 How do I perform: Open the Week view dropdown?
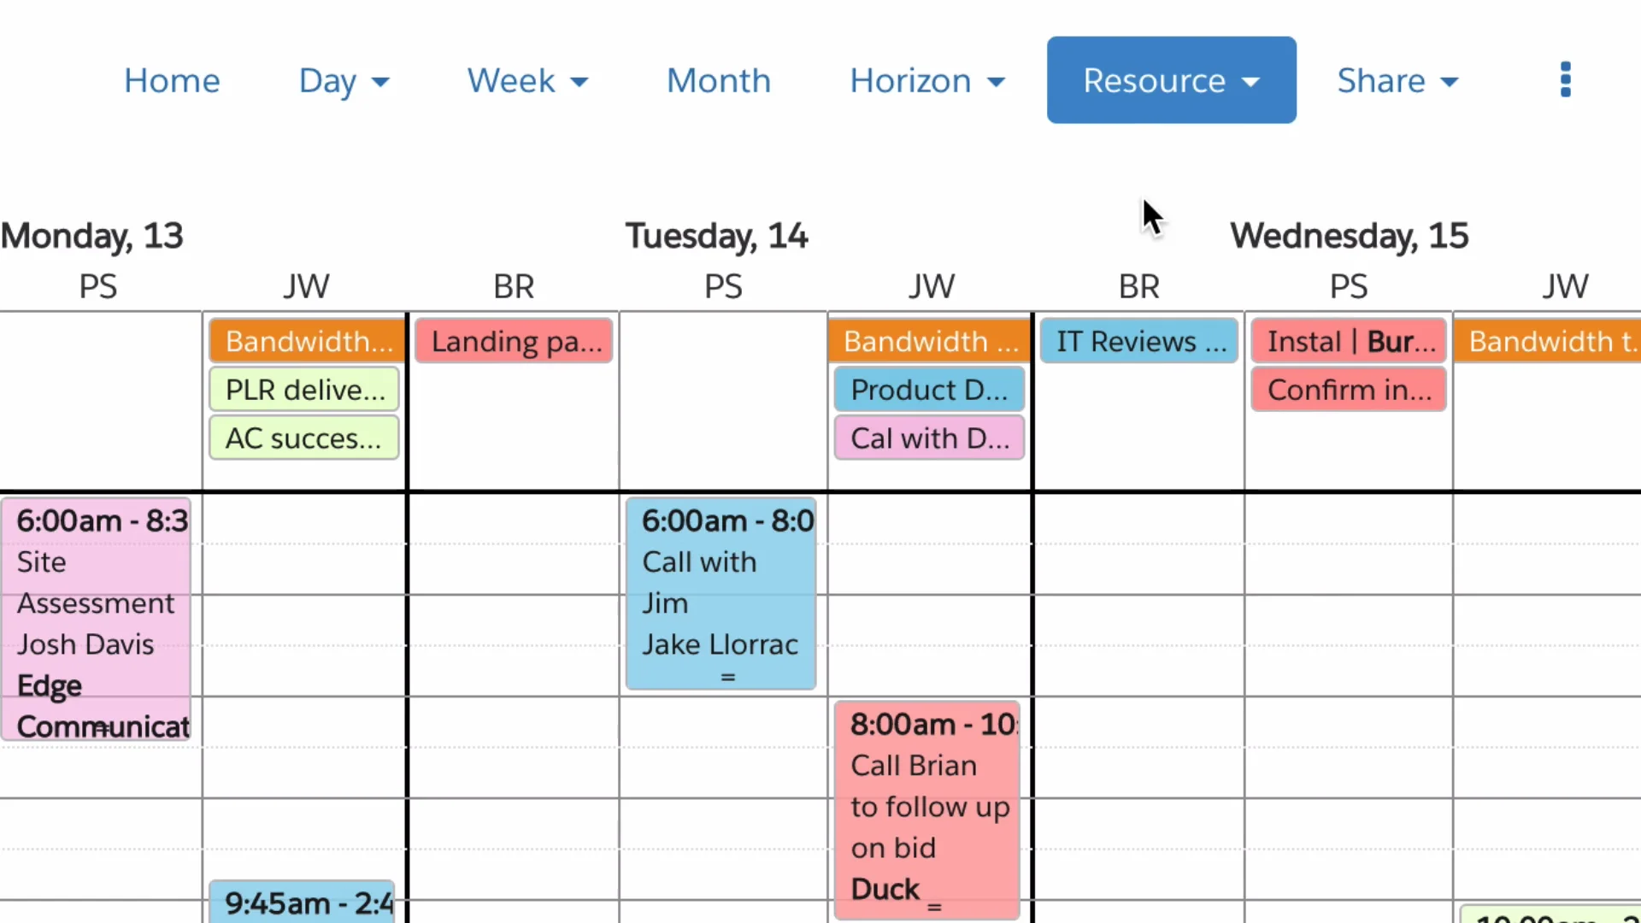pyautogui.click(x=527, y=80)
